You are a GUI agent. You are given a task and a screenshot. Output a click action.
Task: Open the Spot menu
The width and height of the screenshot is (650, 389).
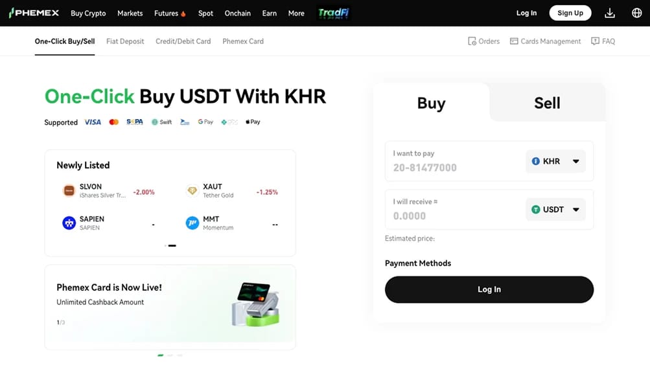pyautogui.click(x=205, y=13)
